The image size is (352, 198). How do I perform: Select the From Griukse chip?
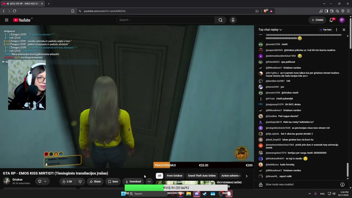[x=175, y=176]
